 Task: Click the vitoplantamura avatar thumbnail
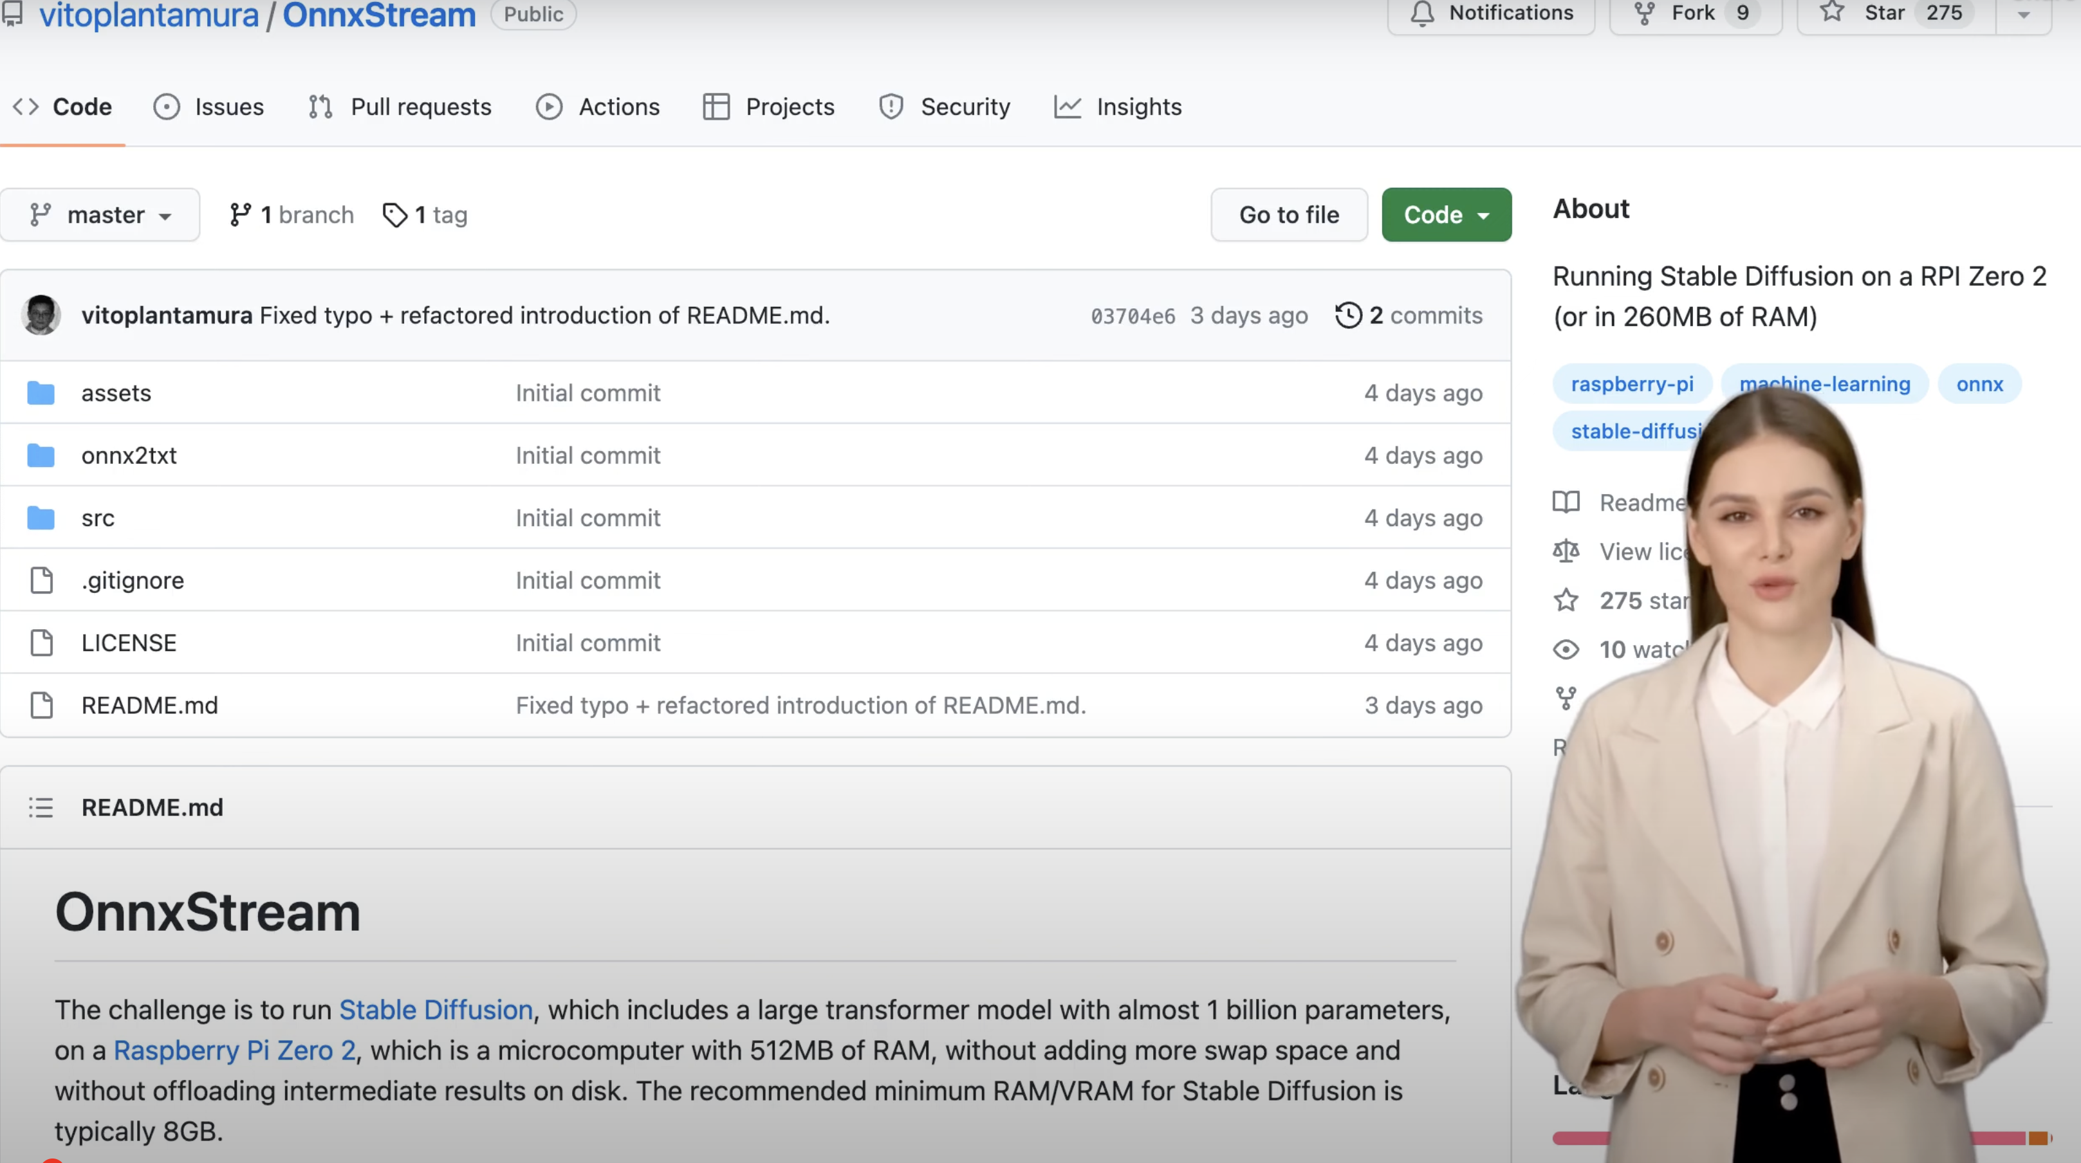coord(41,315)
